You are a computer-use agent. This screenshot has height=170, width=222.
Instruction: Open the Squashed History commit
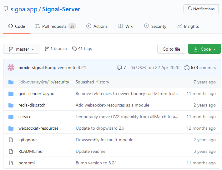click(93, 82)
